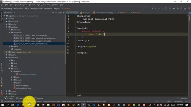Click the CRLF line separator status entry
Viewport: 191px width, 107px height.
pyautogui.click(x=163, y=101)
